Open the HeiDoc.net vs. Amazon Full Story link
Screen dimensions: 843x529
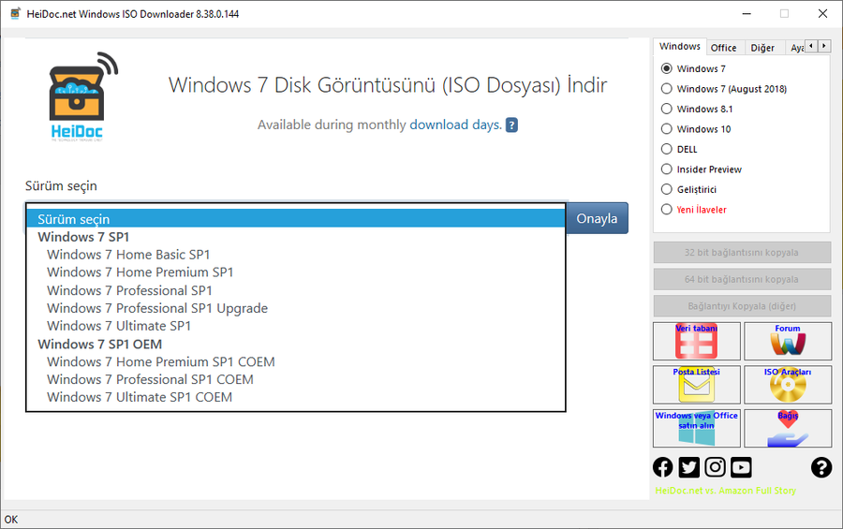click(725, 491)
